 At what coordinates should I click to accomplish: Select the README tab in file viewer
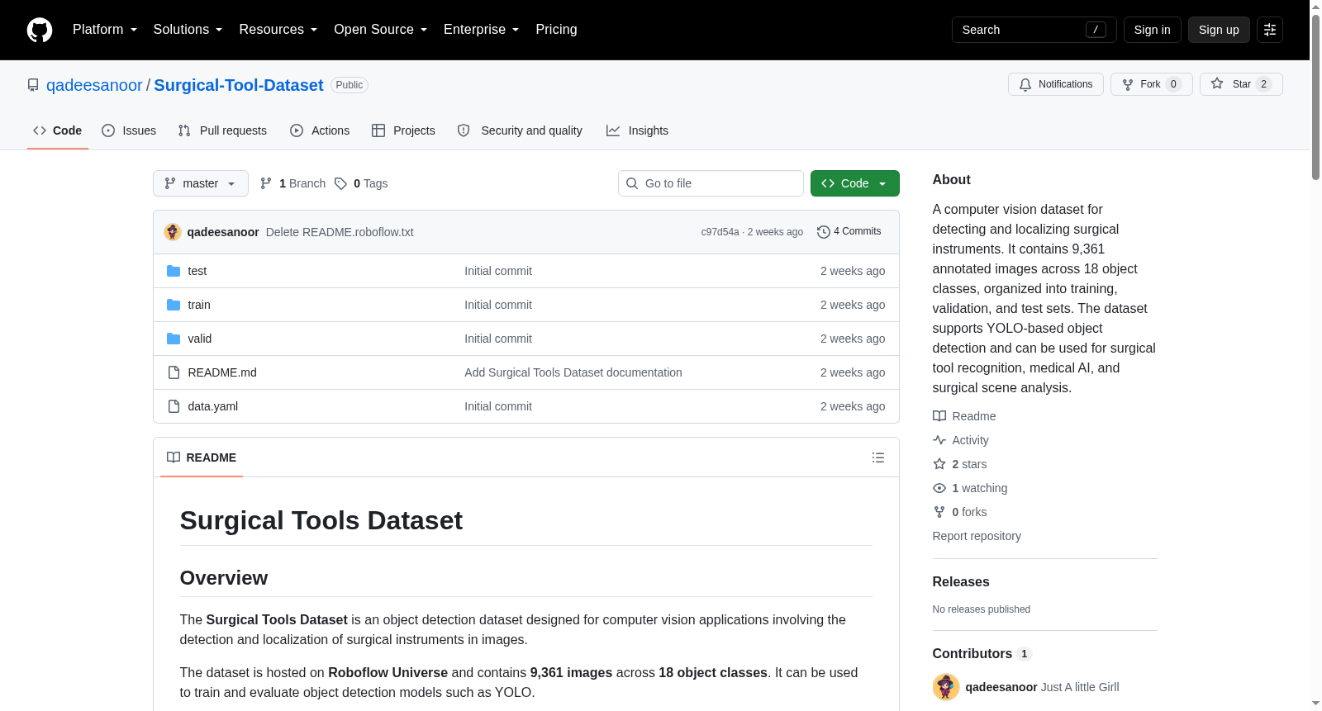(202, 457)
